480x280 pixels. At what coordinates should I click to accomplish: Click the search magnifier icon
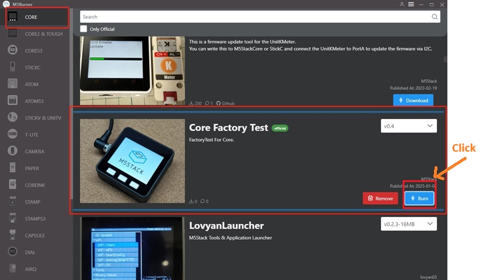tap(435, 17)
